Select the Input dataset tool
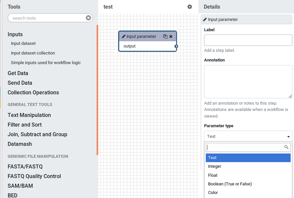Image resolution: width=294 pixels, height=198 pixels. [23, 43]
